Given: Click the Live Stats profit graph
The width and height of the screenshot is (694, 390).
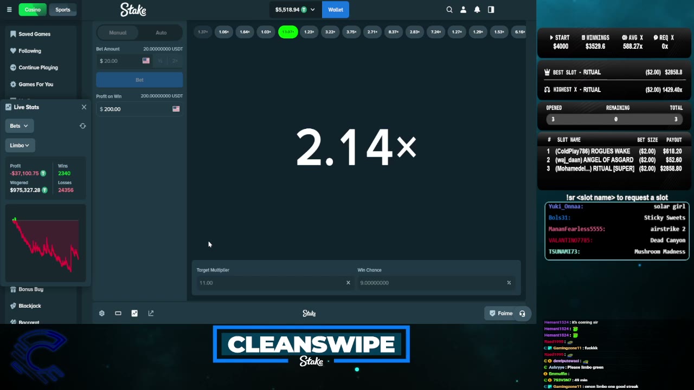Looking at the screenshot, I should click(46, 243).
